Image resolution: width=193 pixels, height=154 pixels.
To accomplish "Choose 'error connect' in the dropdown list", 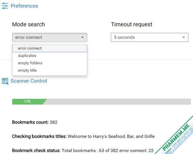I will [x=50, y=48].
